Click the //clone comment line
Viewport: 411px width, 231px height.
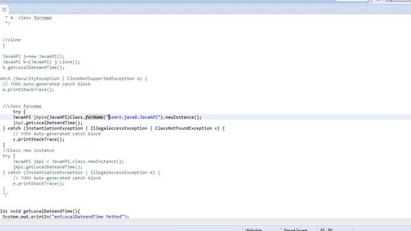pos(12,40)
